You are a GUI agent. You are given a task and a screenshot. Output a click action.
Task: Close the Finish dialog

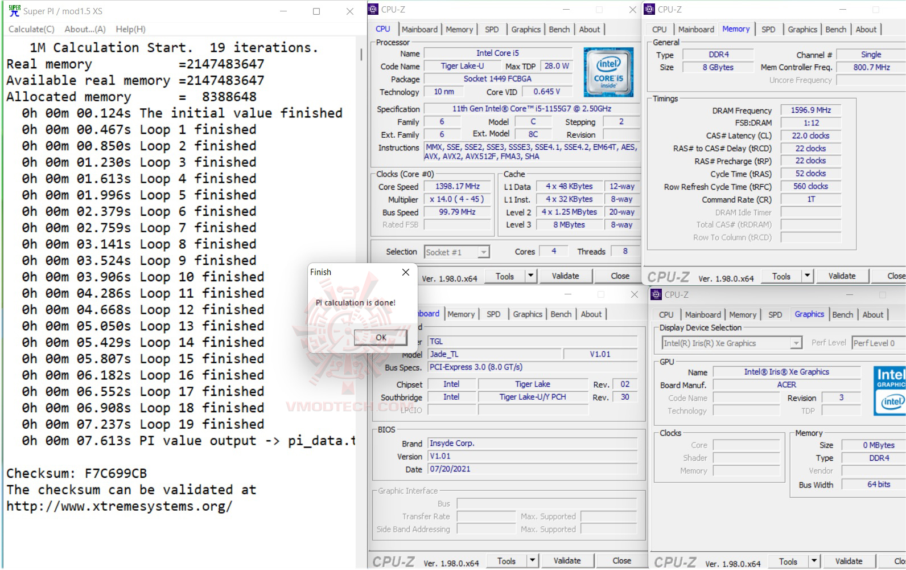pyautogui.click(x=406, y=272)
